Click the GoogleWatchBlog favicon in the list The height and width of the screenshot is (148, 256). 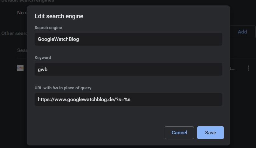pyautogui.click(x=20, y=68)
